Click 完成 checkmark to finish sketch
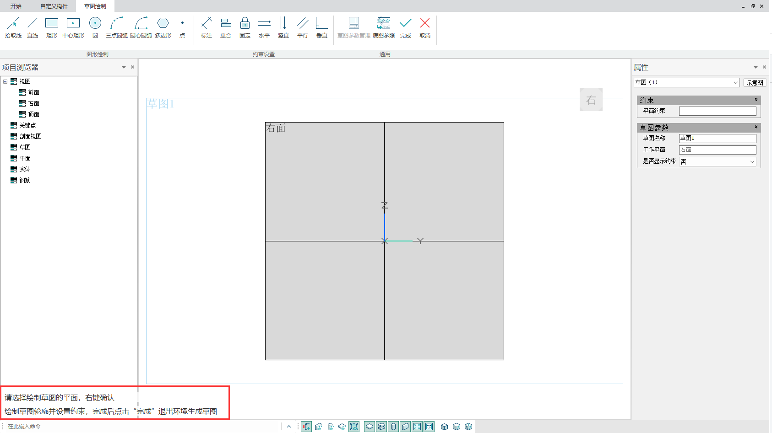Image resolution: width=772 pixels, height=433 pixels. point(406,27)
